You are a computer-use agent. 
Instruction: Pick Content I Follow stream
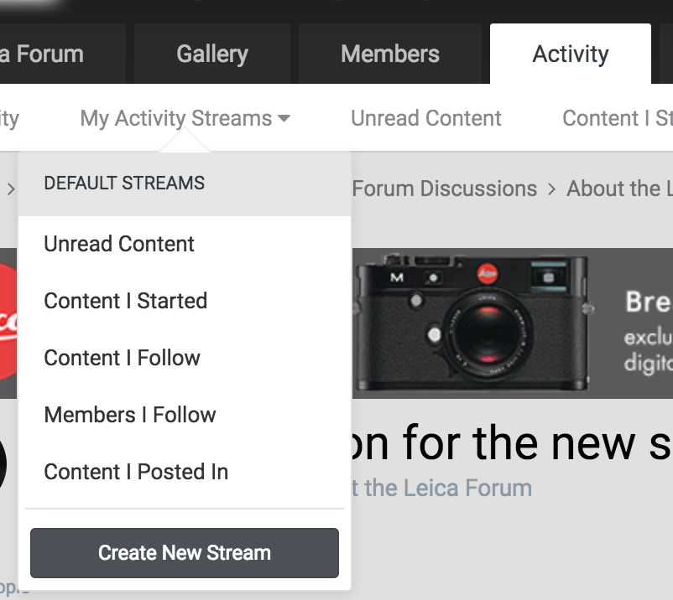coord(122,358)
